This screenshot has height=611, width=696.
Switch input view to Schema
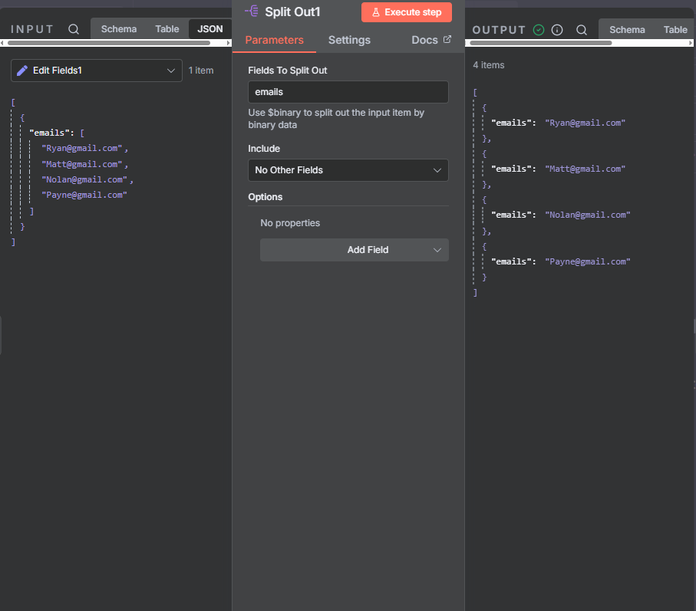119,29
